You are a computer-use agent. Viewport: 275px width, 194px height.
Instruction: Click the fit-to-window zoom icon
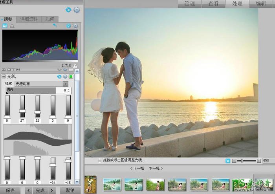click(228, 161)
